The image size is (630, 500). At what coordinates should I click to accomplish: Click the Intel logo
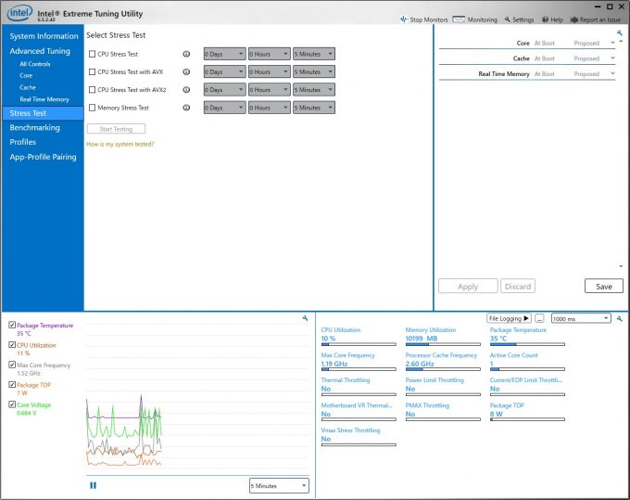tap(19, 13)
